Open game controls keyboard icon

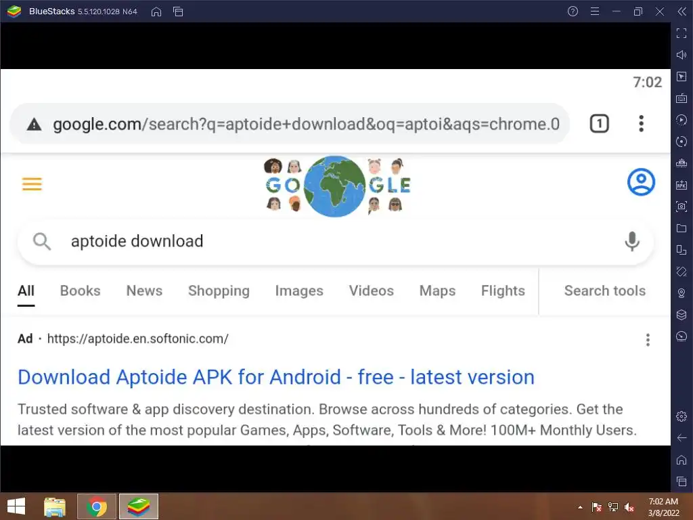click(x=681, y=98)
